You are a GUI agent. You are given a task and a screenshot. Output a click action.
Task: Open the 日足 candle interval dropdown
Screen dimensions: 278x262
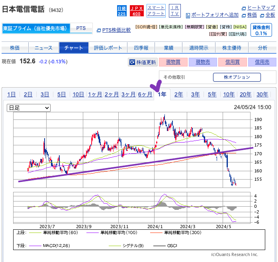pyautogui.click(x=29, y=108)
